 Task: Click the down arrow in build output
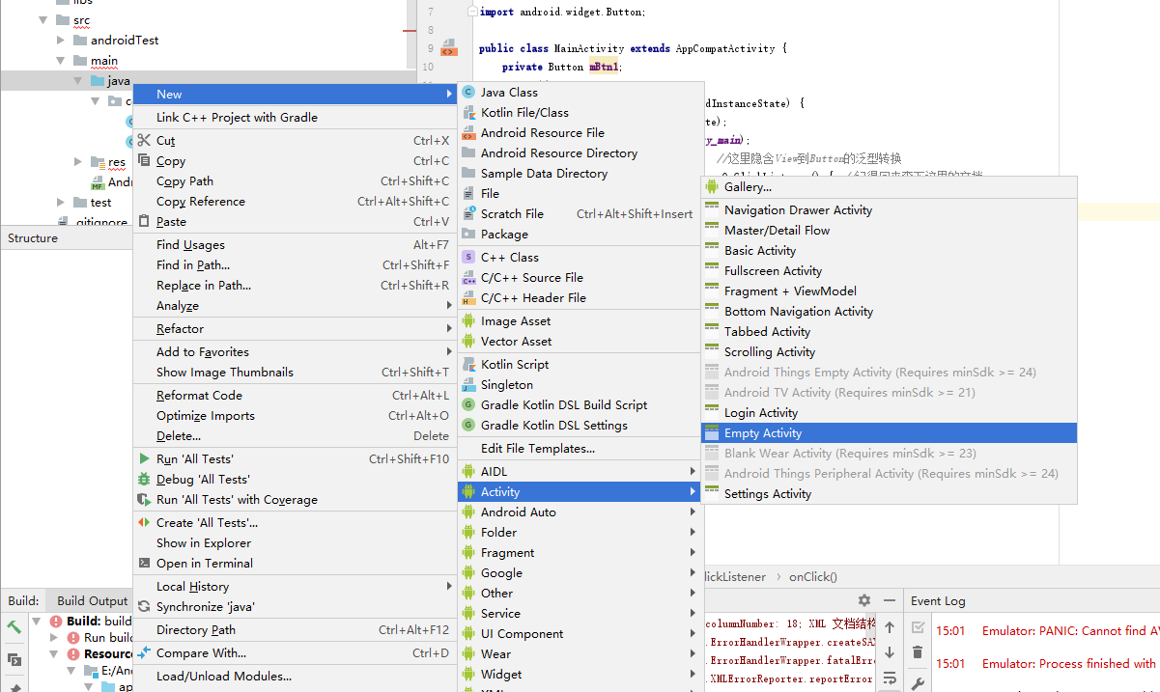click(x=890, y=653)
